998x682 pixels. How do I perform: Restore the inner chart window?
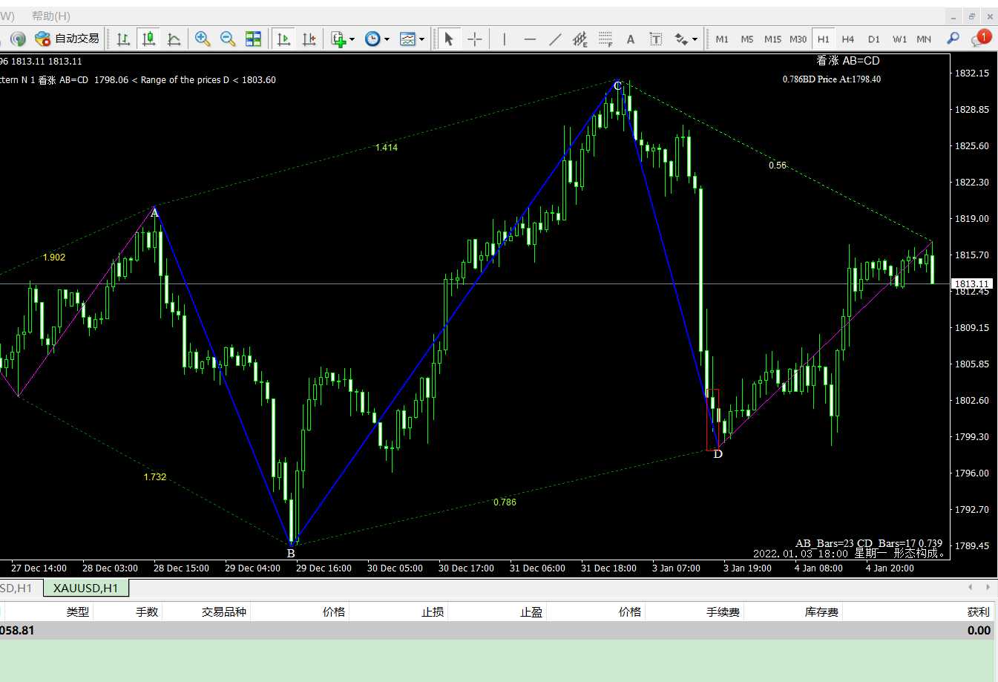(972, 16)
